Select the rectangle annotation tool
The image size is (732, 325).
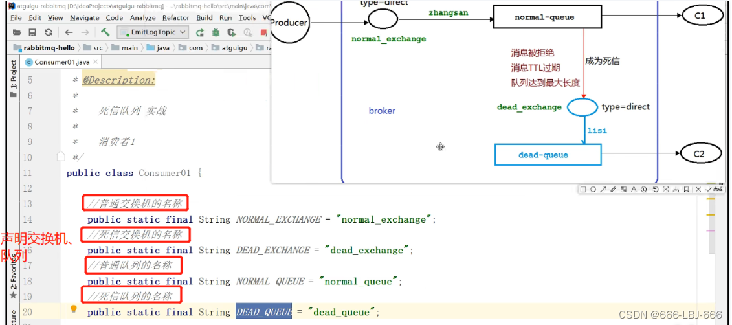point(583,189)
